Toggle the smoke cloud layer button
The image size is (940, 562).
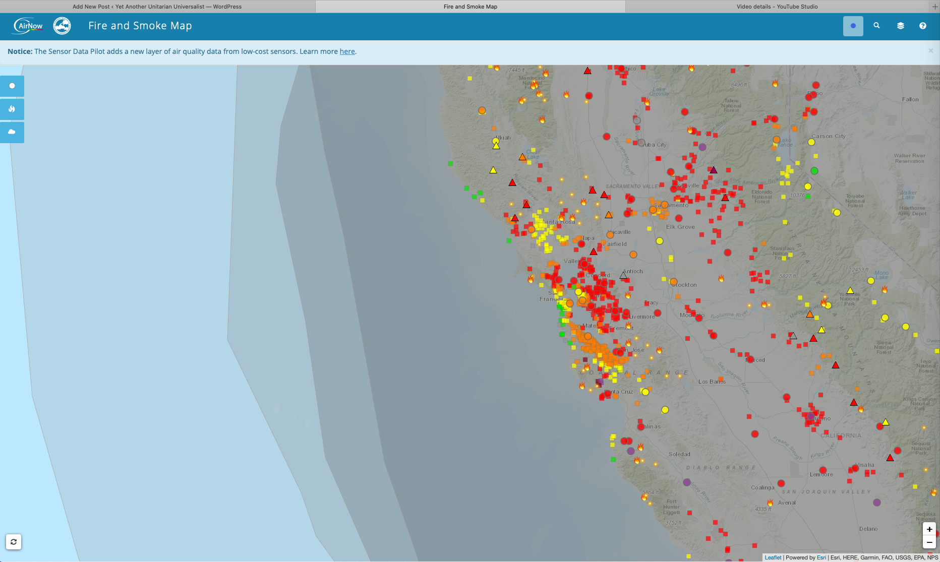tap(12, 132)
